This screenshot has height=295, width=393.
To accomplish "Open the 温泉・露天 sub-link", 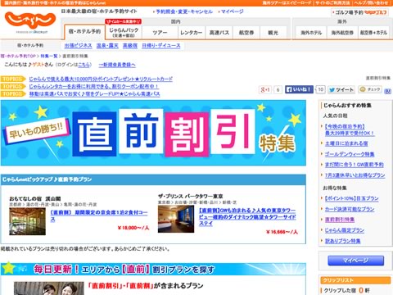I will point(107,46).
